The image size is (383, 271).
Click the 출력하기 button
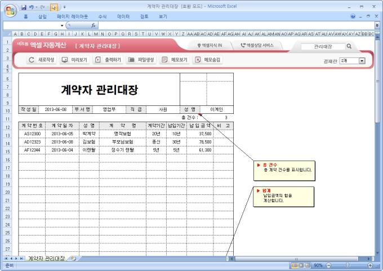(108, 60)
